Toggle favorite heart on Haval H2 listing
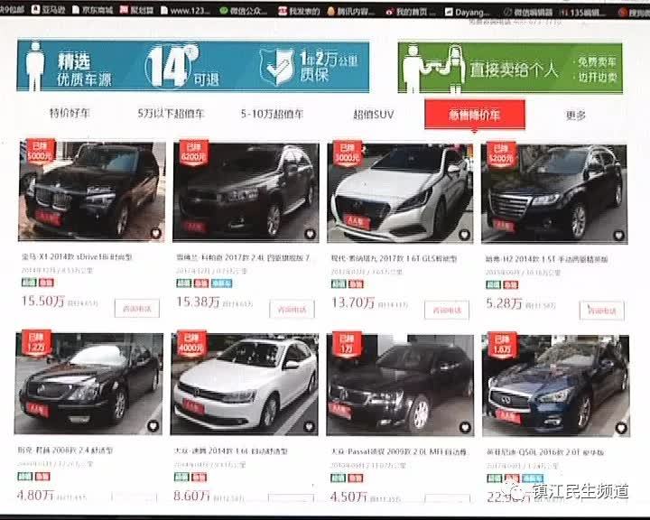The image size is (650, 520). (x=618, y=236)
